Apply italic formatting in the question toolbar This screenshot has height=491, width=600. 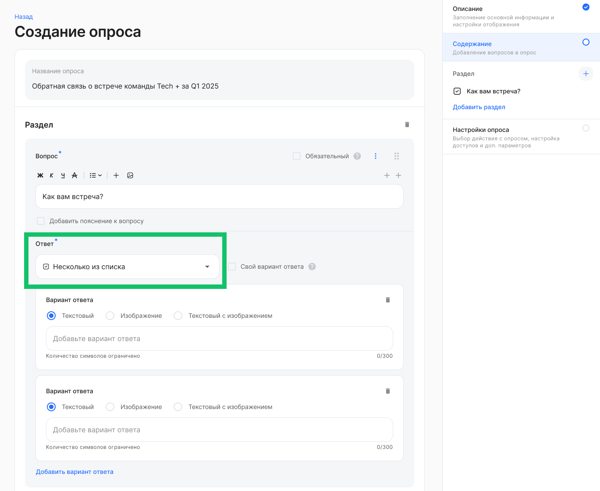pos(51,175)
